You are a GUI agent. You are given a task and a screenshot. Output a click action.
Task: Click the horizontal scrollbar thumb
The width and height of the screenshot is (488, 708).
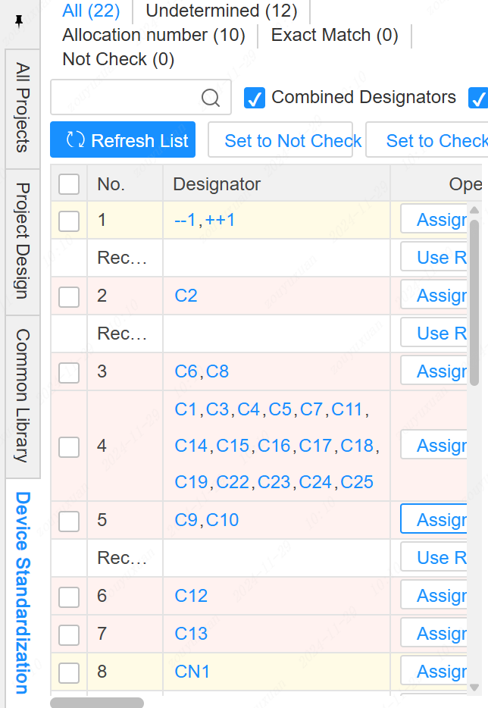[x=97, y=703]
